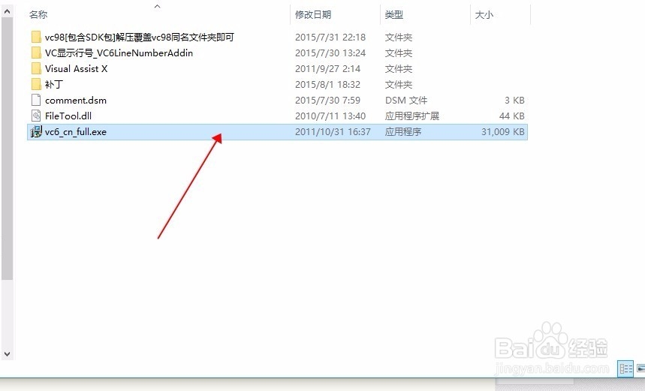Click the scrollbar down arrow
The image size is (645, 391).
click(7, 353)
